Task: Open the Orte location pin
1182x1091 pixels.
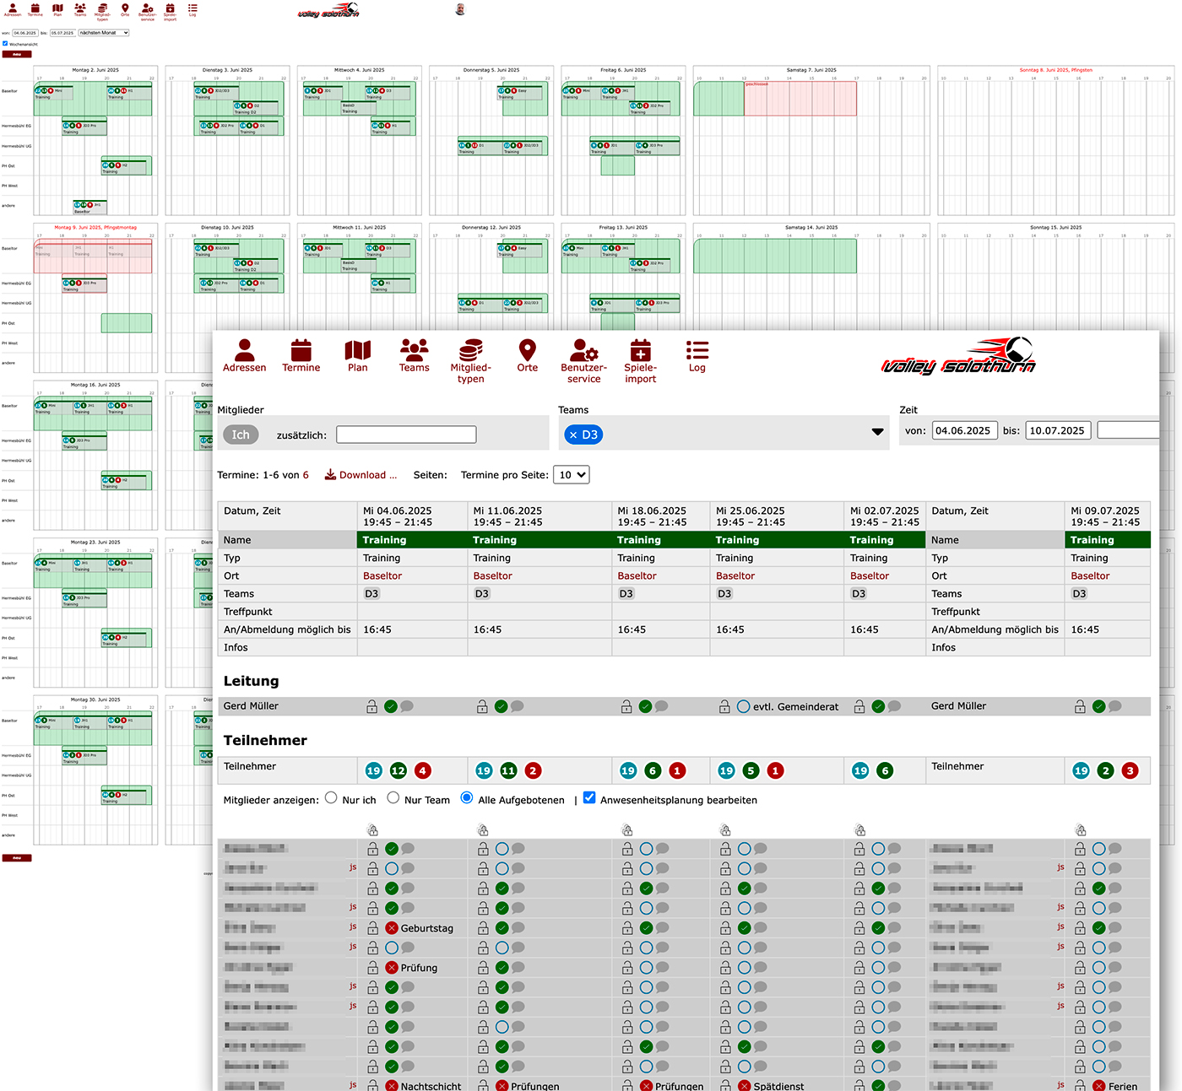Action: tap(528, 355)
